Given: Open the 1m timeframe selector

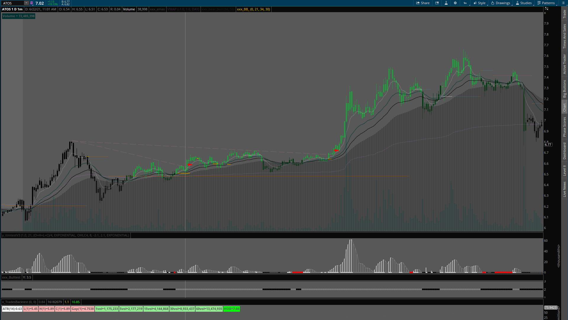Looking at the screenshot, I should click(x=465, y=3).
